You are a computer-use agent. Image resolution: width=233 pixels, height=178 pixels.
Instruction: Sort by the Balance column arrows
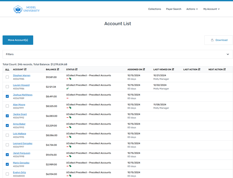tap(58, 70)
